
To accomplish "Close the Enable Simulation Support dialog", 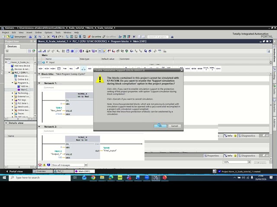I will [x=181, y=70].
